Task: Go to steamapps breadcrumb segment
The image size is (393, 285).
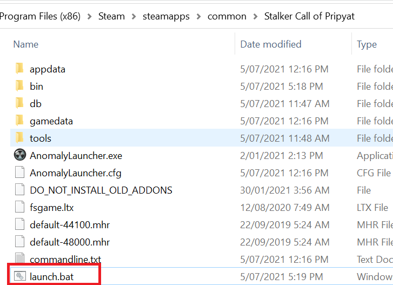Action: (x=166, y=16)
